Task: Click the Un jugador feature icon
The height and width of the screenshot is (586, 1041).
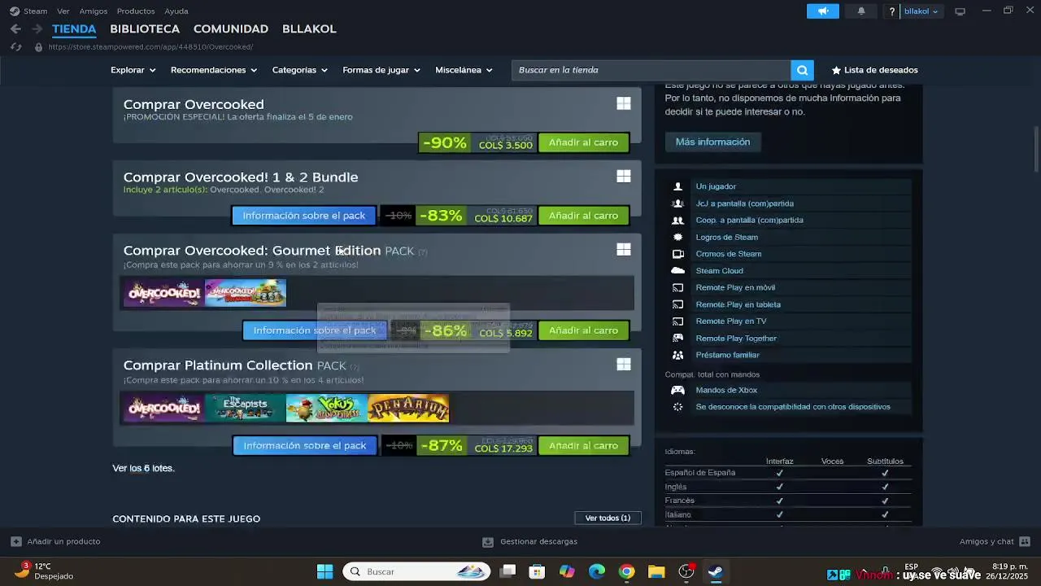Action: [x=677, y=186]
